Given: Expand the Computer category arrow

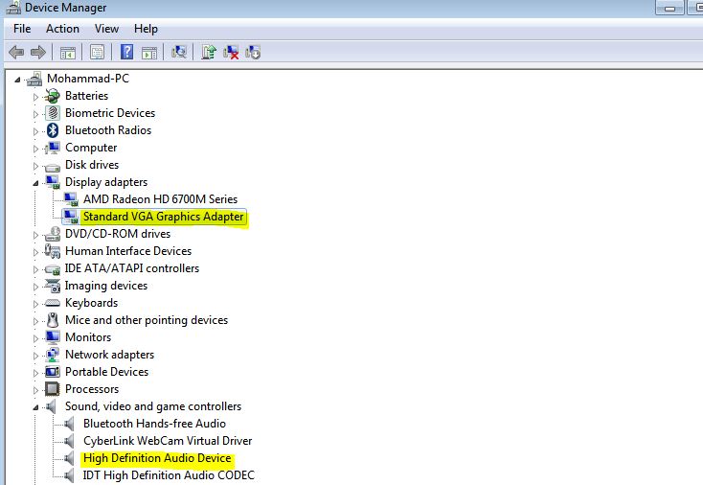Looking at the screenshot, I should (35, 149).
